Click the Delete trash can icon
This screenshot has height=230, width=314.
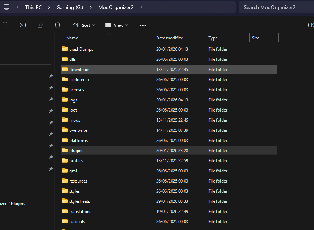click(x=57, y=25)
